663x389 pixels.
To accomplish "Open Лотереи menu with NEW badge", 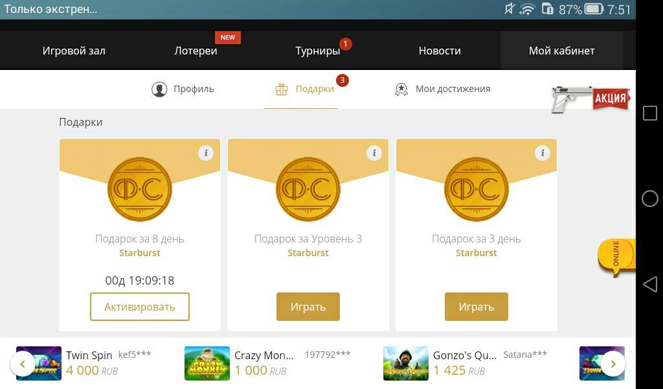I will click(196, 51).
